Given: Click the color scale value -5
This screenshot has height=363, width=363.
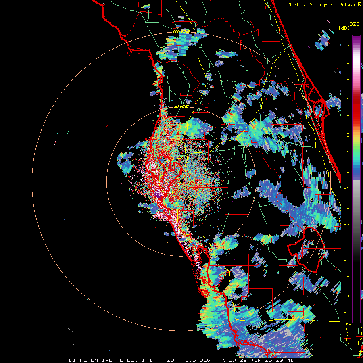Looking at the screenshot, I should (x=346, y=261).
